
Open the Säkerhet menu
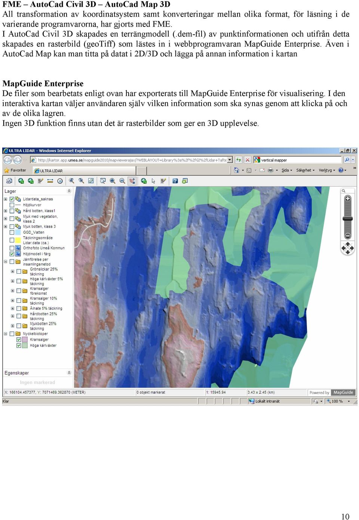[x=305, y=170]
